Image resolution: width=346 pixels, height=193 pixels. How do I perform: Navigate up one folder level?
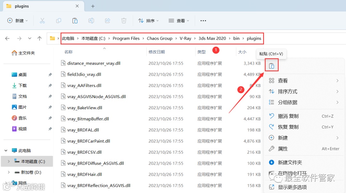[x=39, y=39]
